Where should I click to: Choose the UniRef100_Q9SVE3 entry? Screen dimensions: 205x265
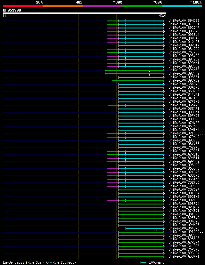(x=184, y=141)
